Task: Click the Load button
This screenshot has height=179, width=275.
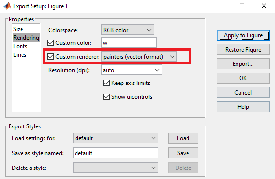Action: click(183, 138)
